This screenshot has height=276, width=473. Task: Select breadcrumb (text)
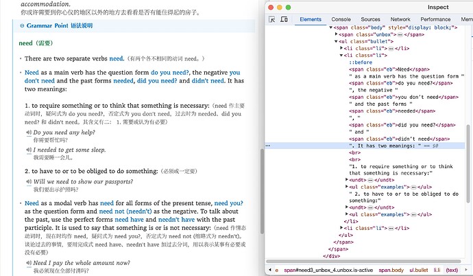[x=452, y=271]
